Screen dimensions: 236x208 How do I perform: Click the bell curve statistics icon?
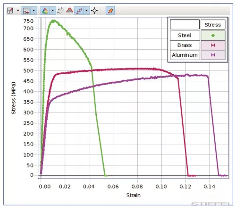69,10
